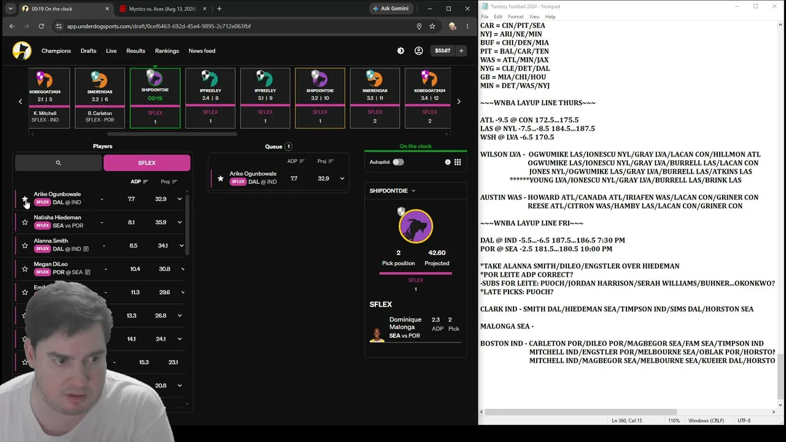Sort players list by ADP icon

point(146,182)
